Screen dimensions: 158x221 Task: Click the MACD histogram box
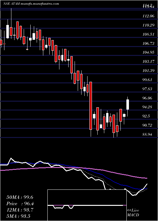tap(87, 205)
